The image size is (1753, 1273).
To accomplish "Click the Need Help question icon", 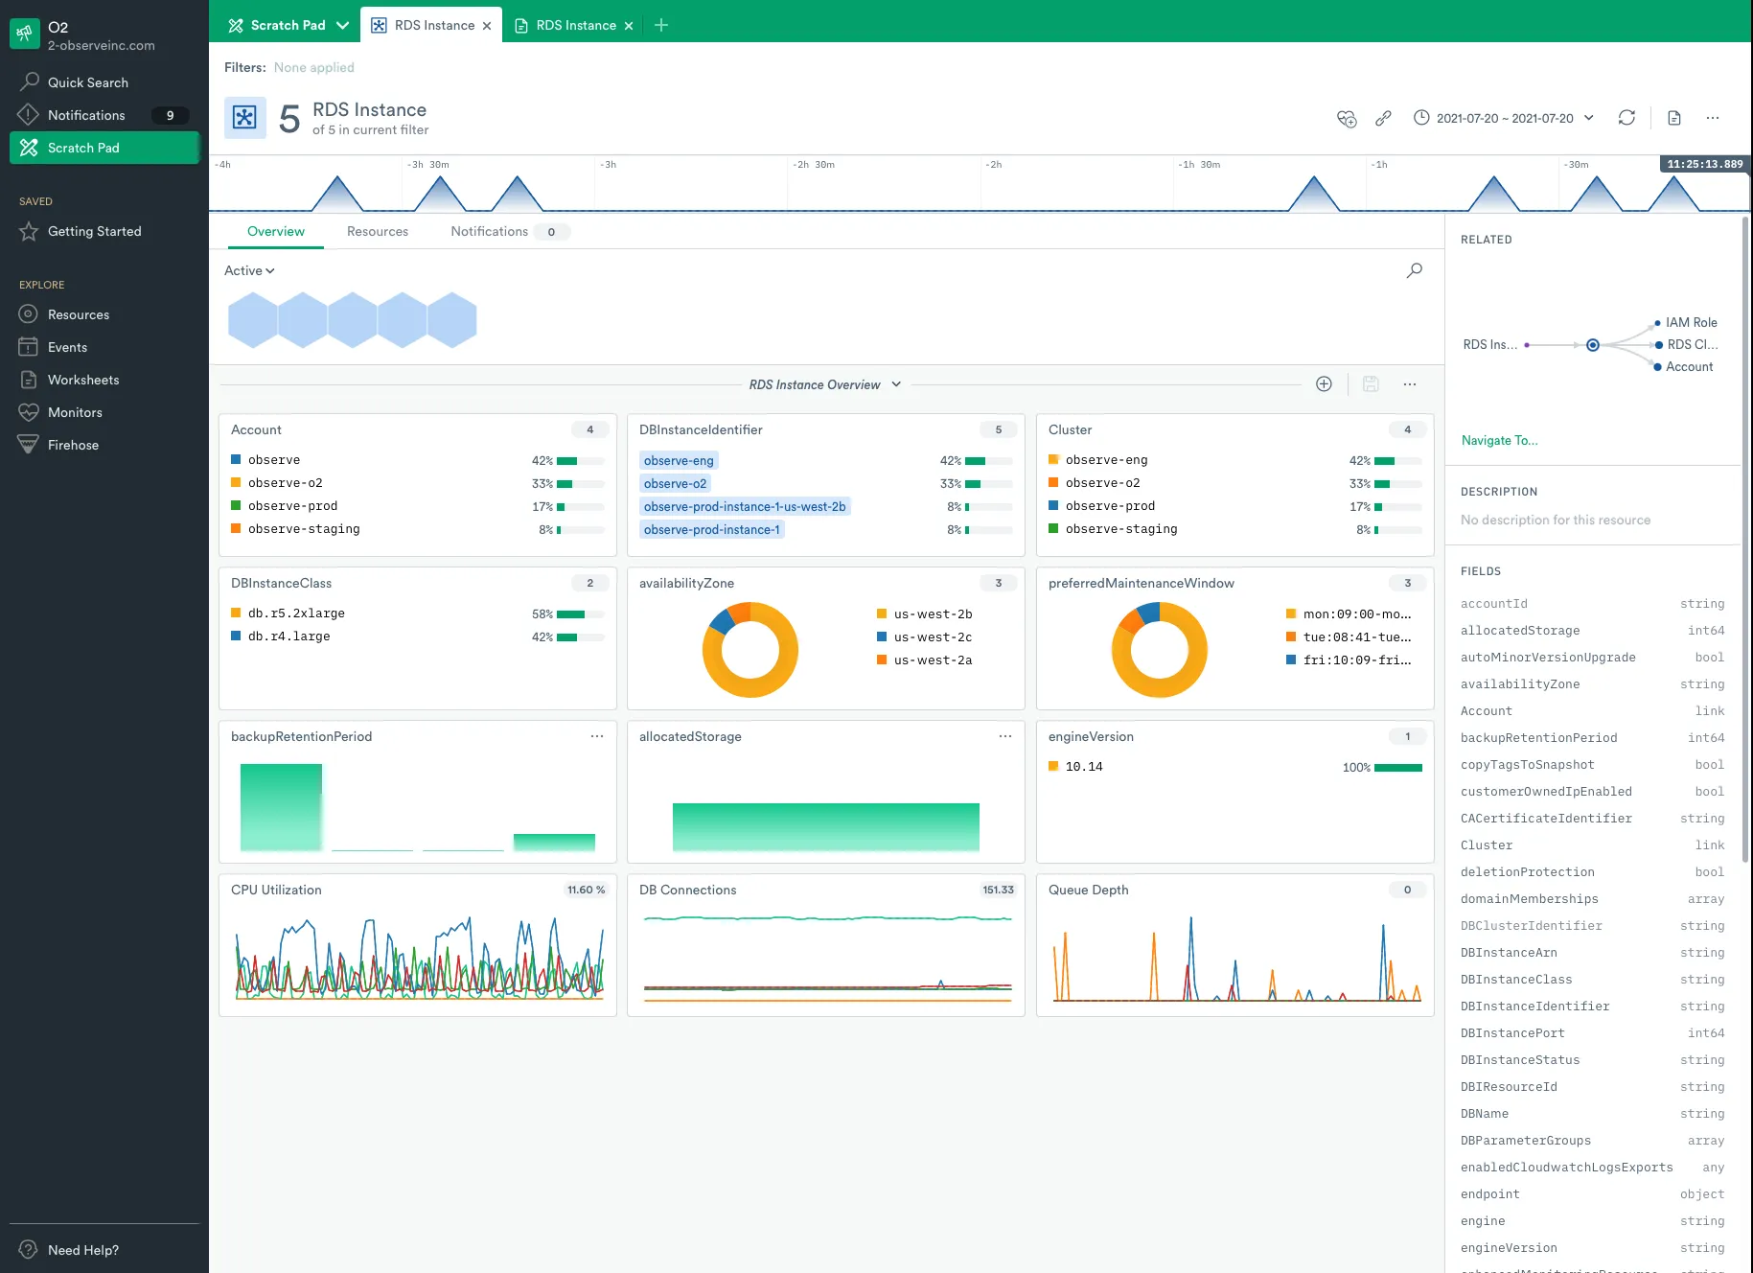I will [x=29, y=1250].
